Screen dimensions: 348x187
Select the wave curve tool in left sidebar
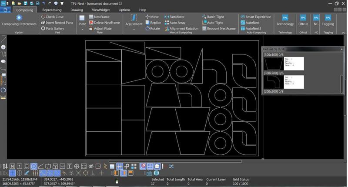(3, 54)
